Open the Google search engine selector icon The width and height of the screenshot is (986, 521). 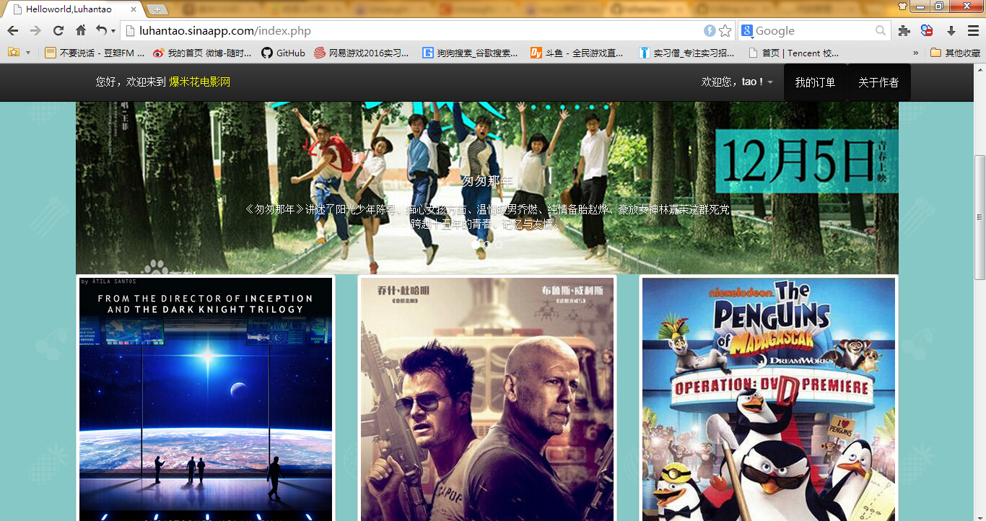pyautogui.click(x=747, y=31)
